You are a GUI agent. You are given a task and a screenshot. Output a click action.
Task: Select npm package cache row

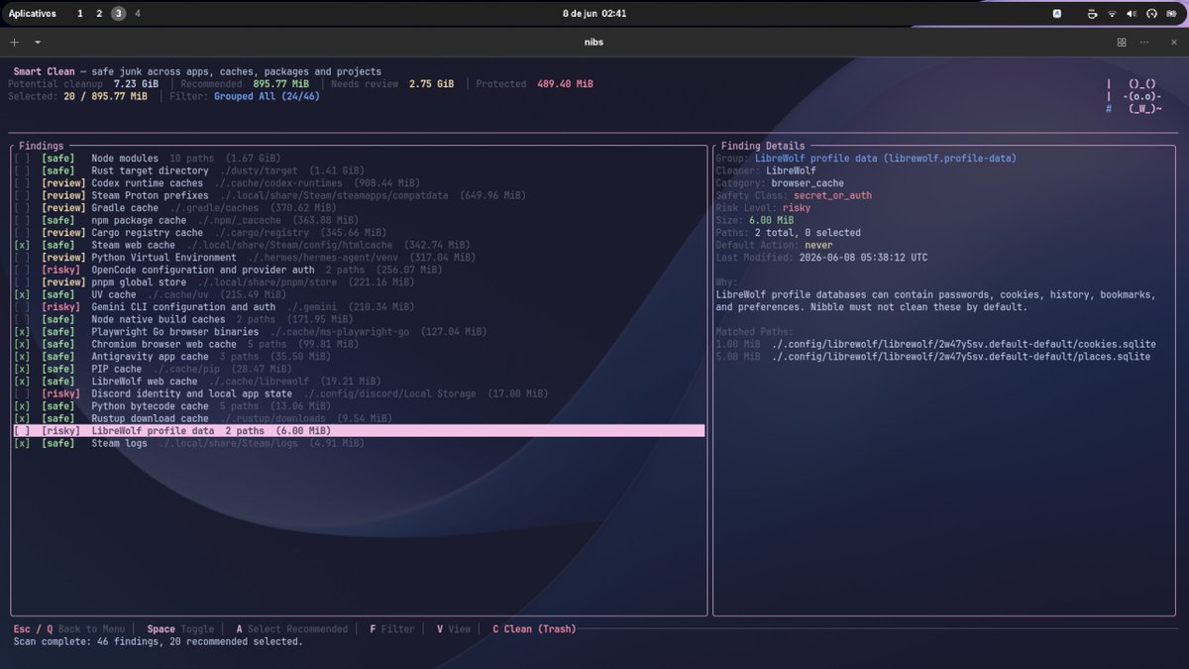359,220
